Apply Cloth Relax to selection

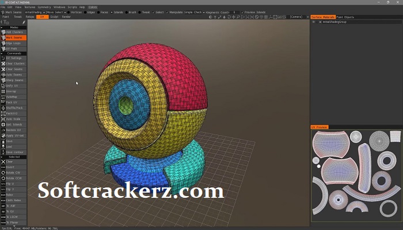[13, 200]
